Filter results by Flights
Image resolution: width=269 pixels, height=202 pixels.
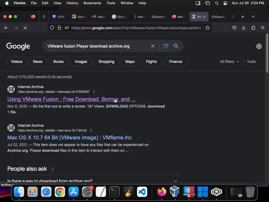[x=152, y=62]
